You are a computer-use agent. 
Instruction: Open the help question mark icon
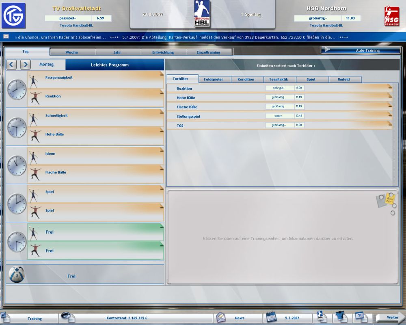(x=361, y=317)
